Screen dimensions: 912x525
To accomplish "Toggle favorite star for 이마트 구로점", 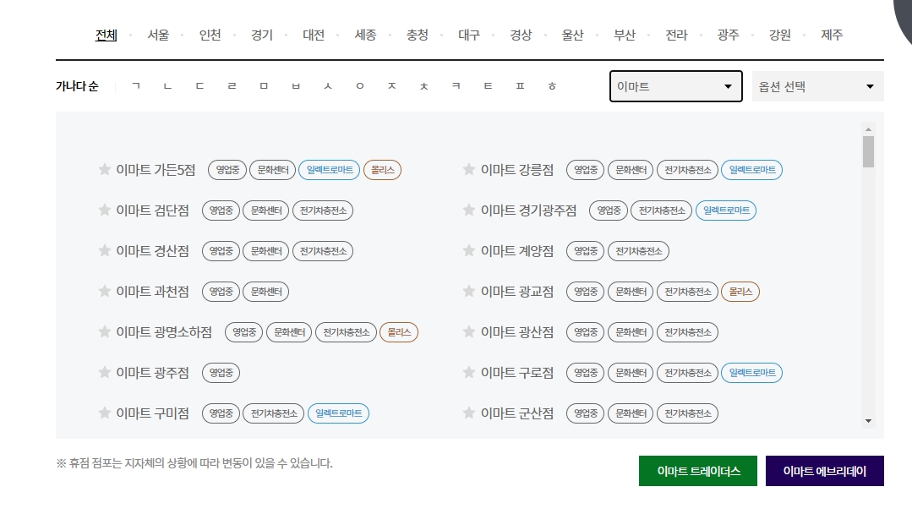I will 468,372.
